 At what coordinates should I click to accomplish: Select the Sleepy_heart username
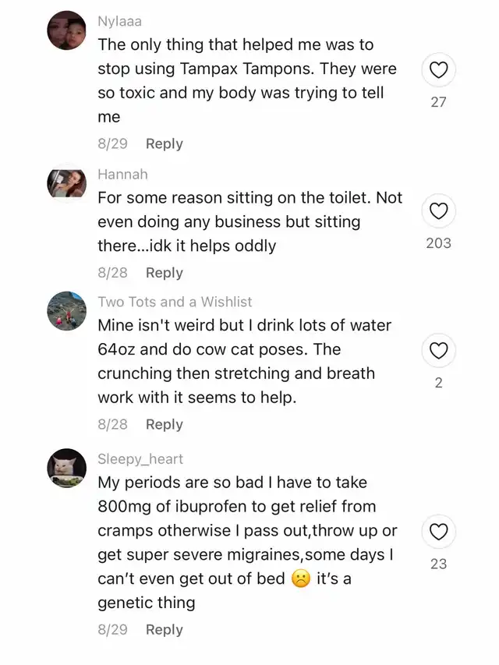pyautogui.click(x=140, y=459)
